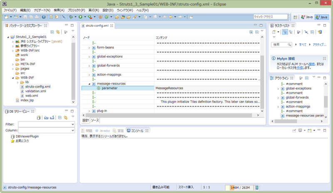
Task: Click garbage collector trash icon in status bar
Action: [257, 188]
